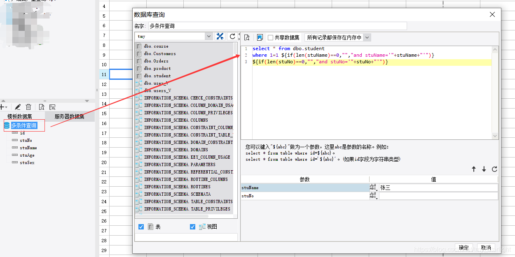Switch to the 服务器数据集 tab
This screenshot has width=515, height=257.
pos(69,116)
